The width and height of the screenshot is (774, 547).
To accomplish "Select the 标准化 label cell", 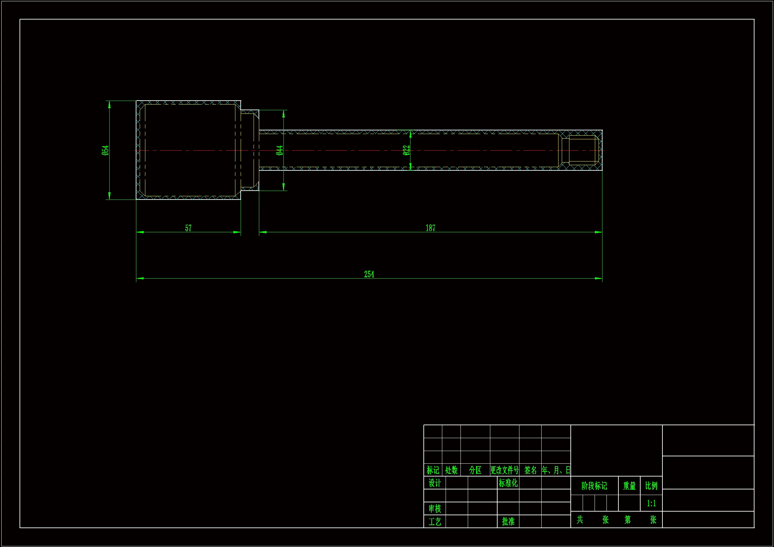I will pyautogui.click(x=508, y=483).
